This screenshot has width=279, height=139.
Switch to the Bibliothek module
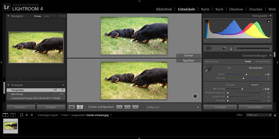[x=164, y=9]
